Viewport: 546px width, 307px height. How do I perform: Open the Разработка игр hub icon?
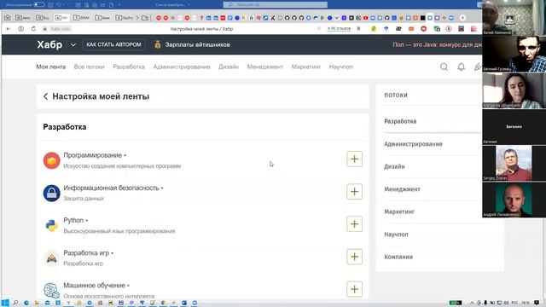51,258
